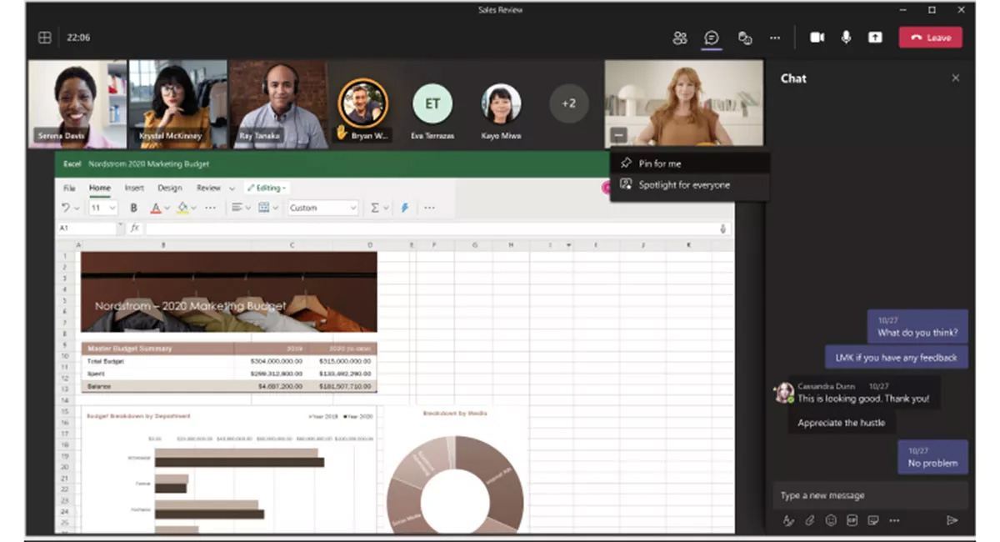Open the breakout rooms icon

pos(745,38)
